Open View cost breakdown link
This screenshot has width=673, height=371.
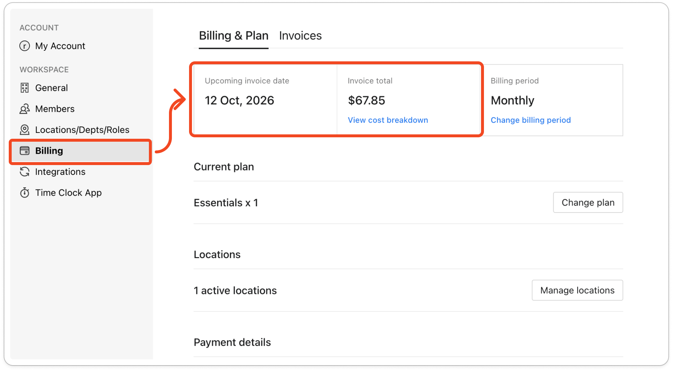[388, 120]
